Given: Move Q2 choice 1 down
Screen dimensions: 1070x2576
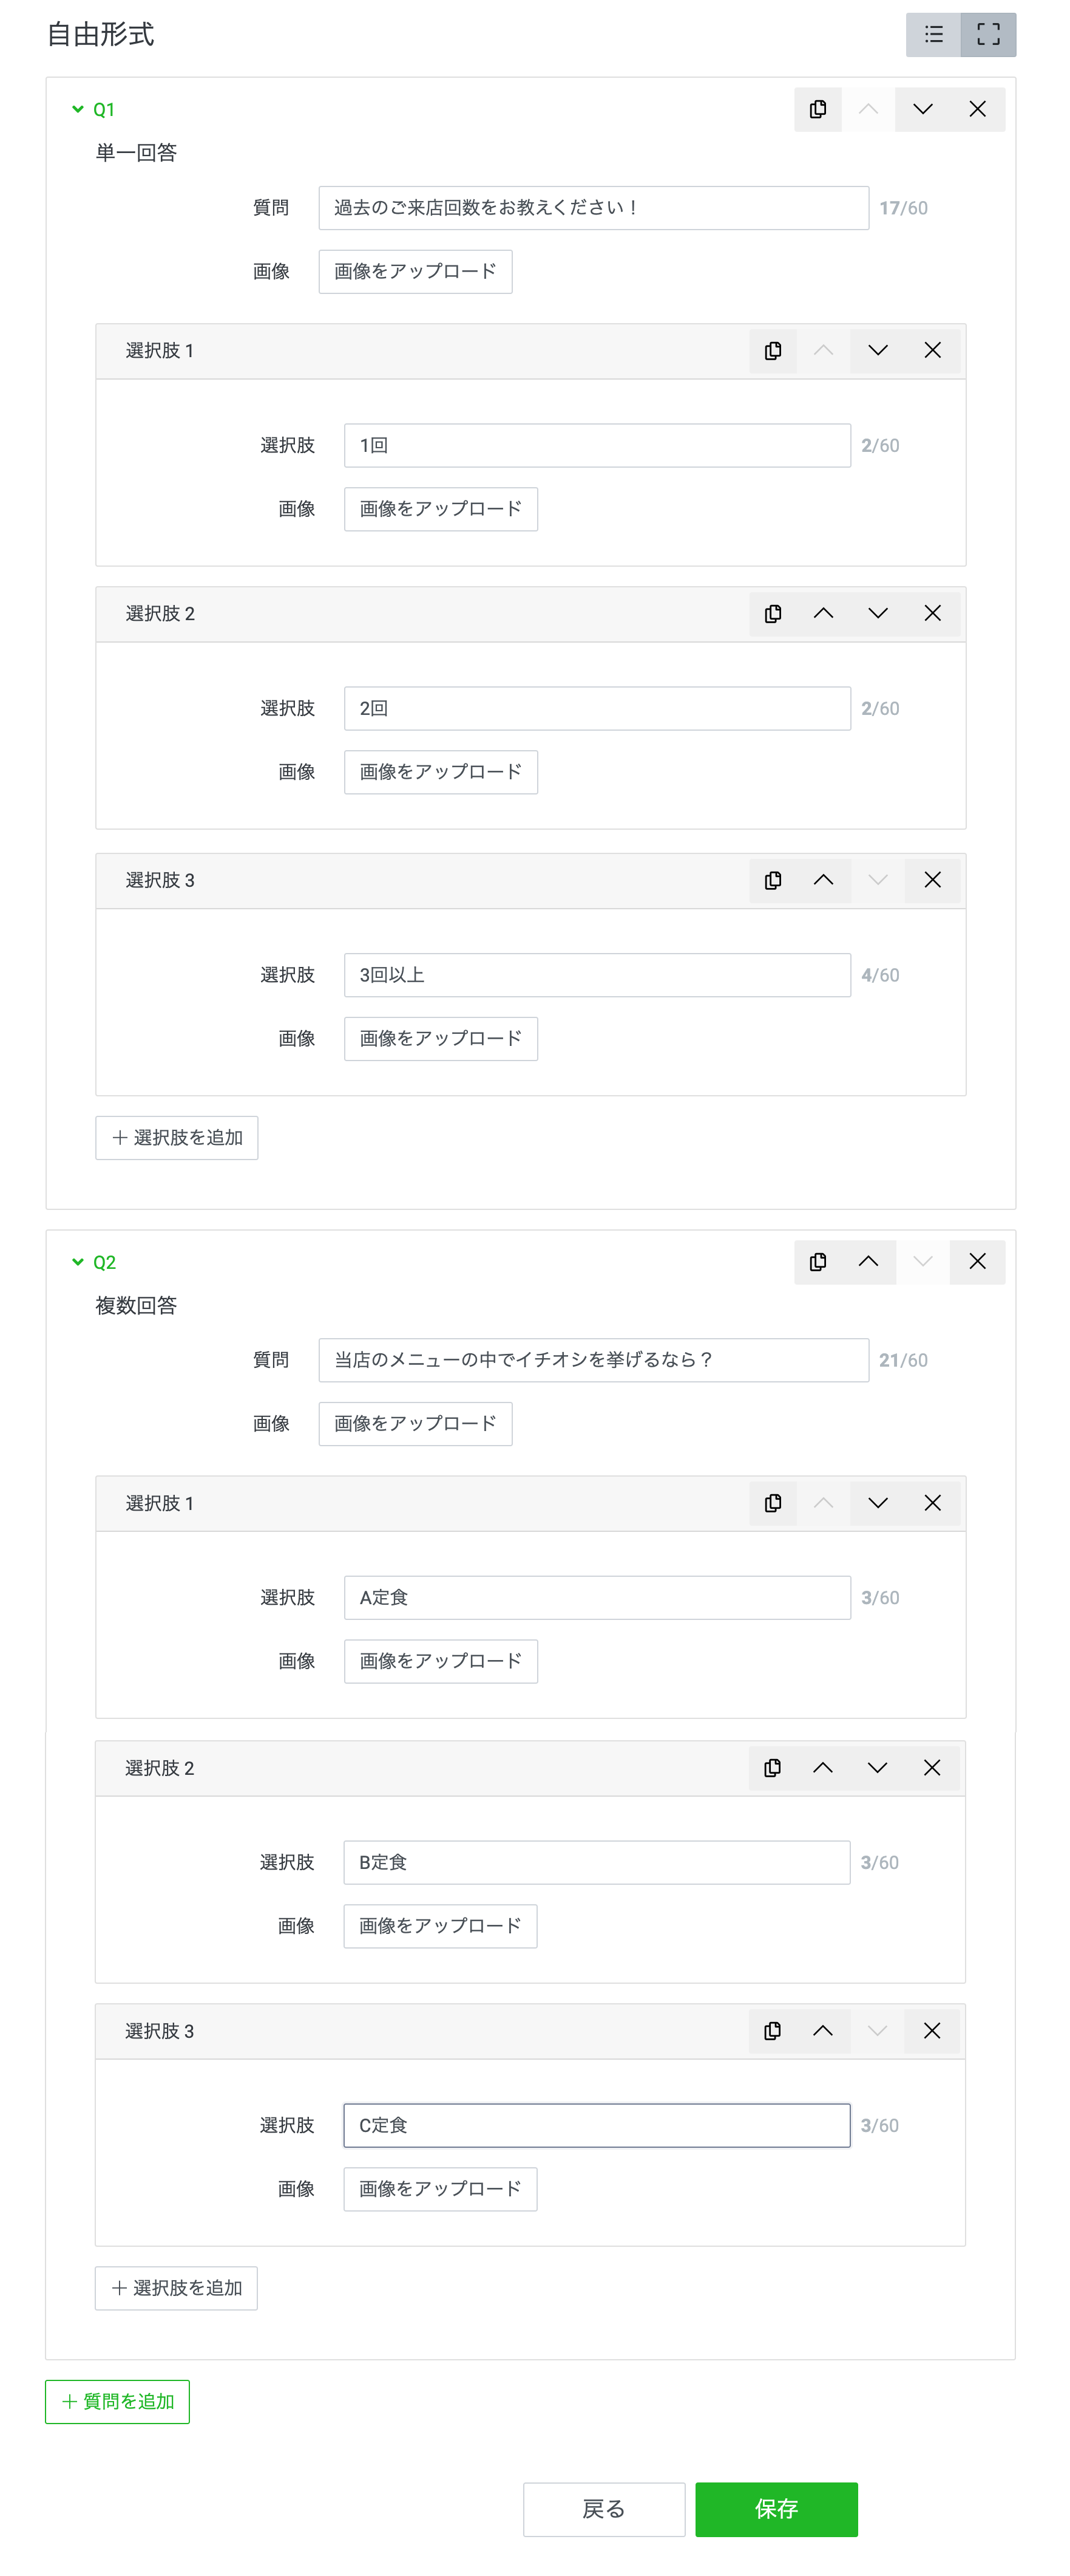Looking at the screenshot, I should [x=877, y=1503].
